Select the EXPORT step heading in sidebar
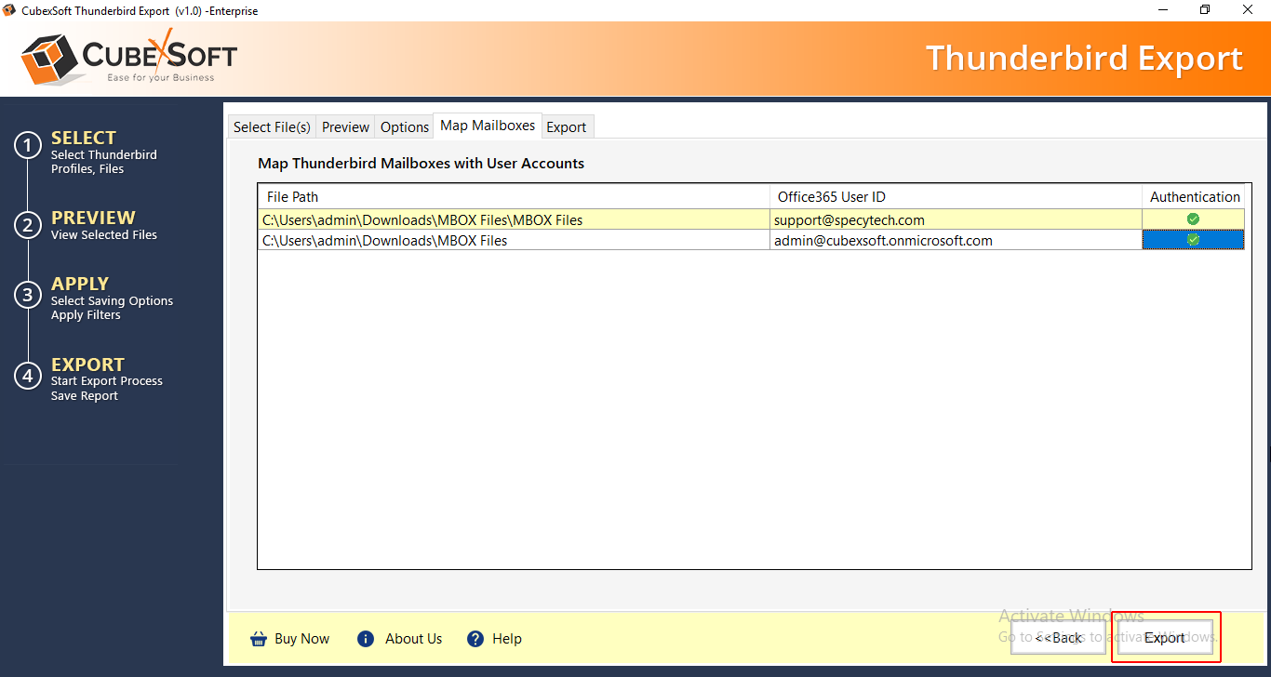 coord(87,365)
